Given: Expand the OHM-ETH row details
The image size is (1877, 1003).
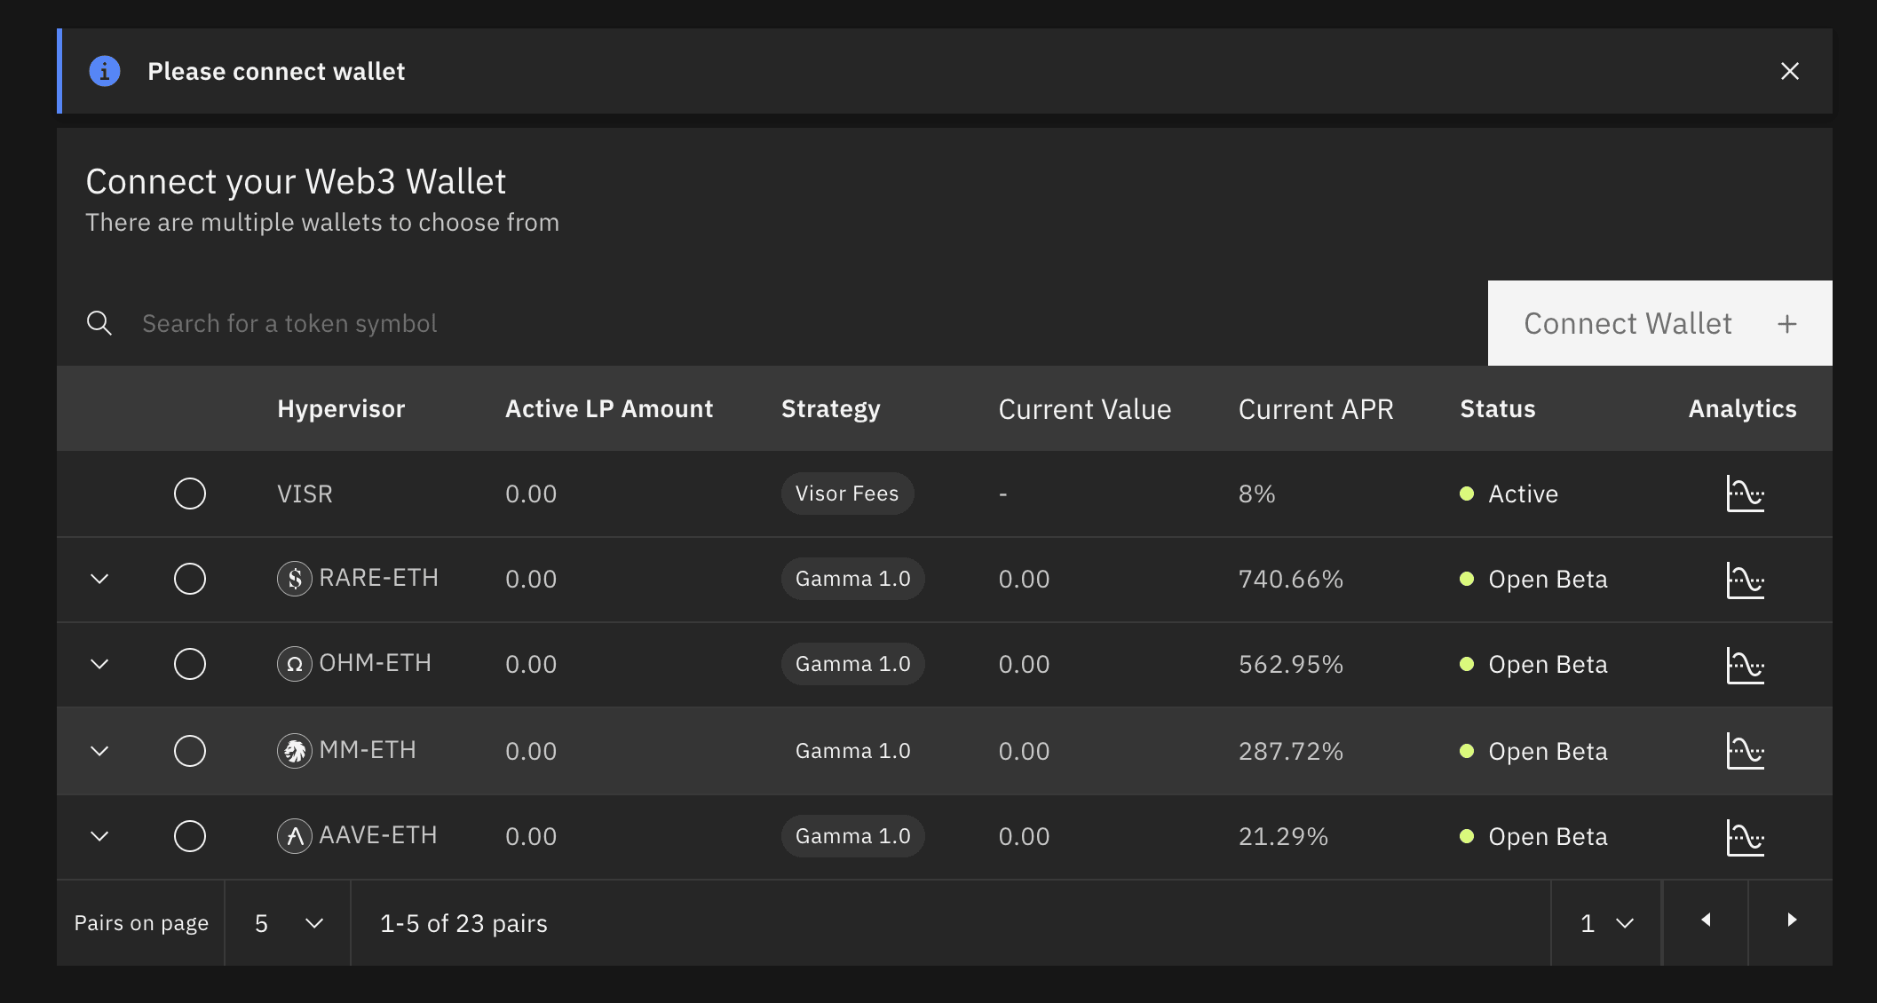Looking at the screenshot, I should 99,664.
